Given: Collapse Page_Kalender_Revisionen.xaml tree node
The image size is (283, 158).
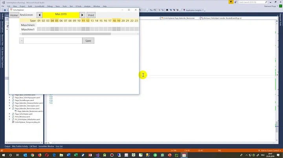Looking at the screenshot, I should pyautogui.click(x=10, y=108).
